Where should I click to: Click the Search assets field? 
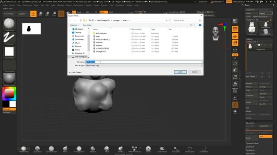click(x=187, y=20)
